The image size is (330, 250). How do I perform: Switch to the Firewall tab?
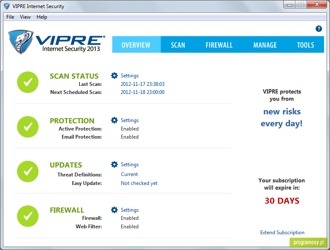point(219,45)
